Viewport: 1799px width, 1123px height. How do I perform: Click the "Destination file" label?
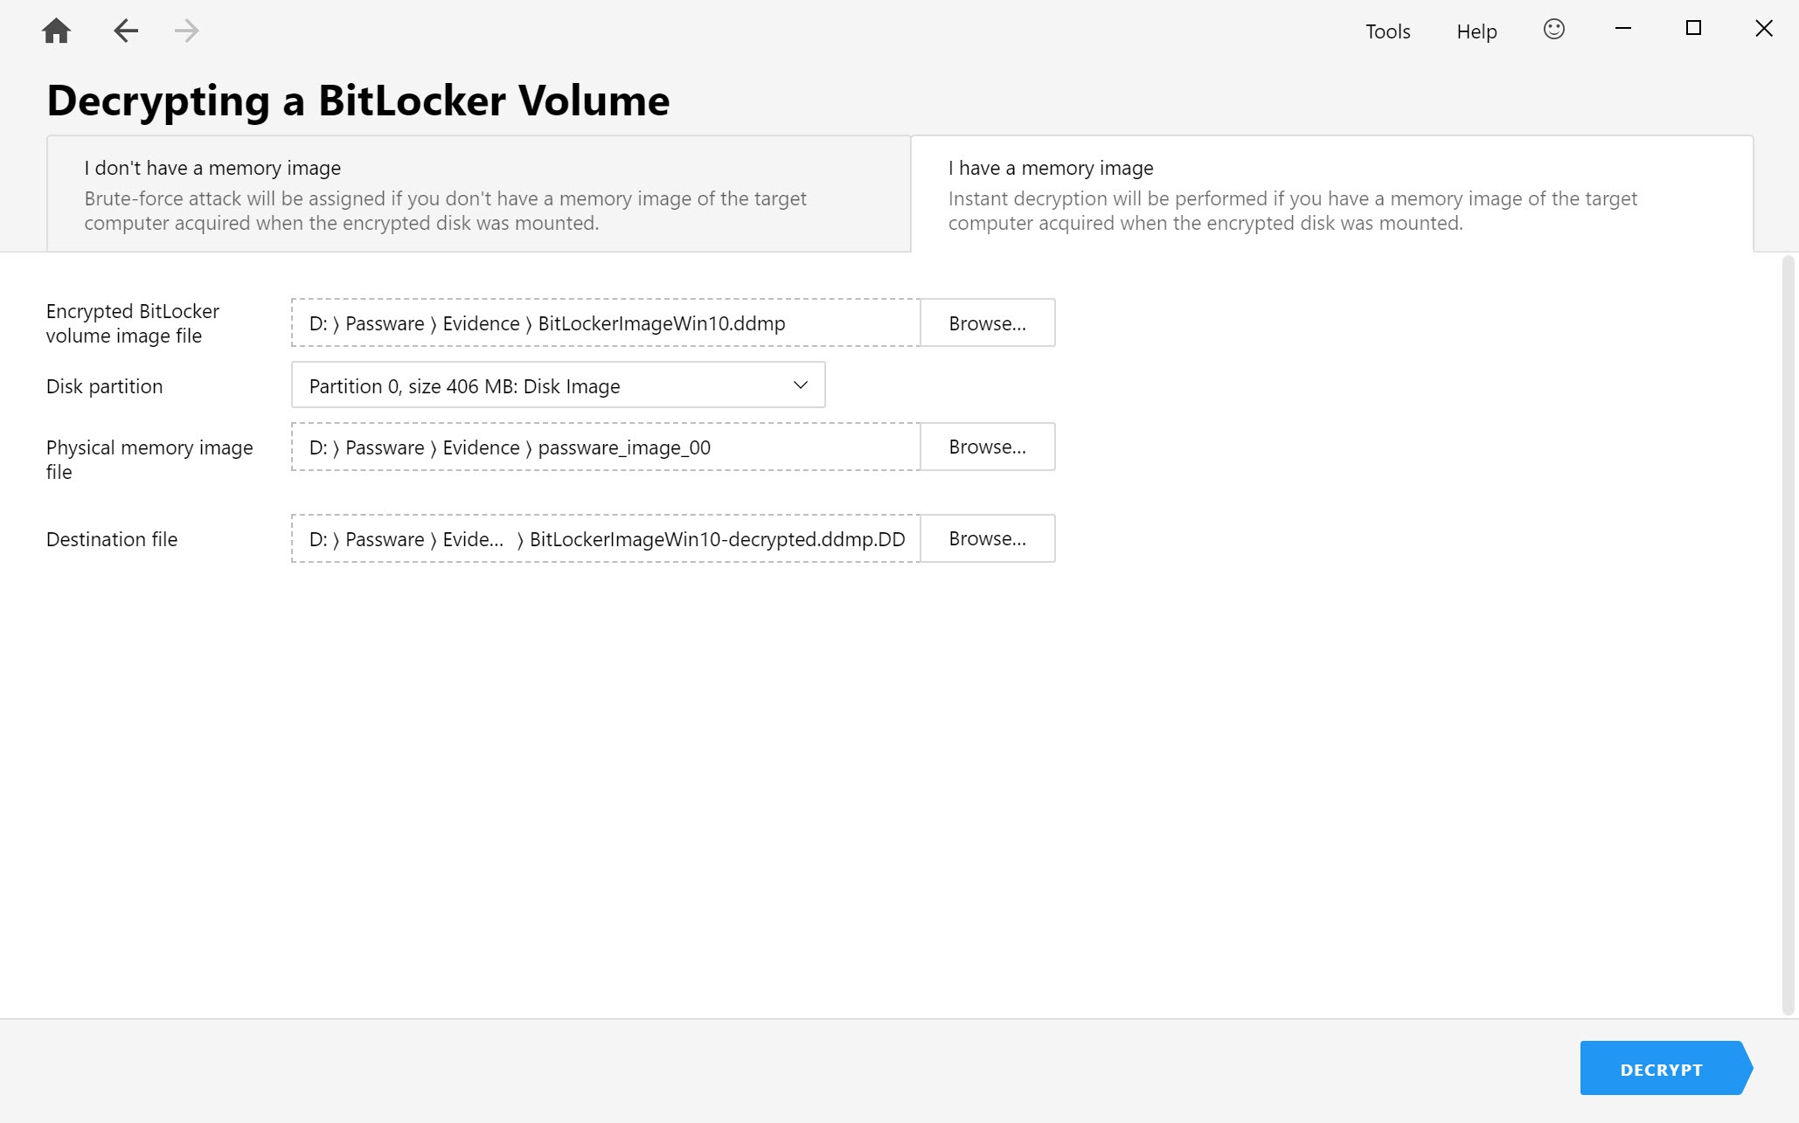(x=112, y=539)
